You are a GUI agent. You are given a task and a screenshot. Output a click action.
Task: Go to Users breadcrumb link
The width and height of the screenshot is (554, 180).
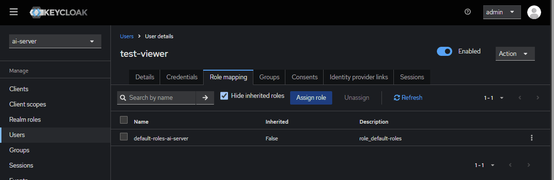coord(127,36)
